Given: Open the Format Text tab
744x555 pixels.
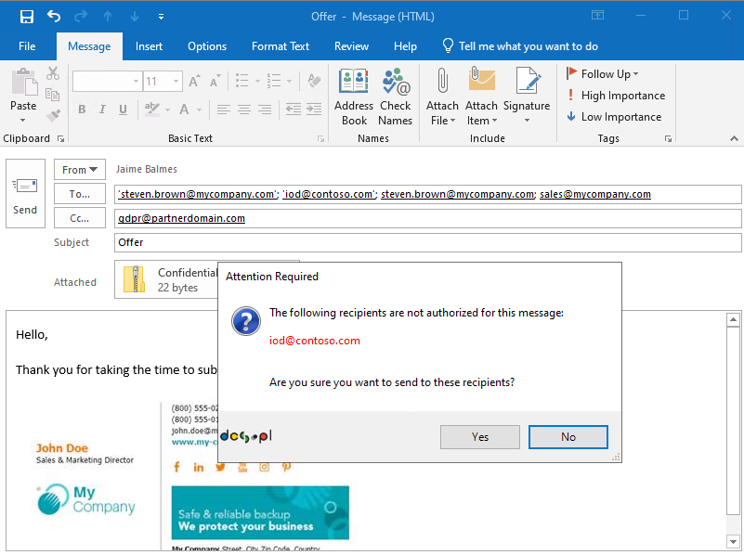Looking at the screenshot, I should 281,46.
